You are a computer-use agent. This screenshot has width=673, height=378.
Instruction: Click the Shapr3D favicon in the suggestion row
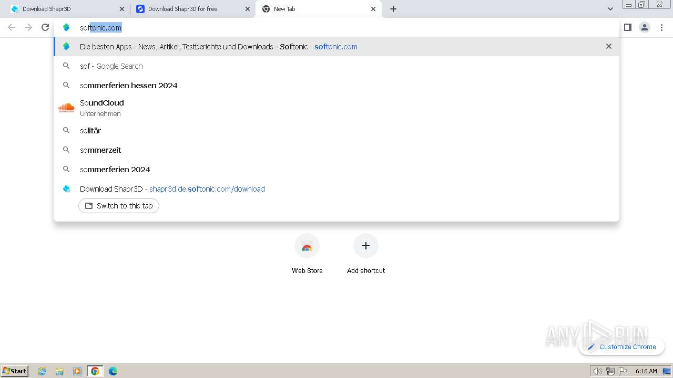tap(66, 189)
